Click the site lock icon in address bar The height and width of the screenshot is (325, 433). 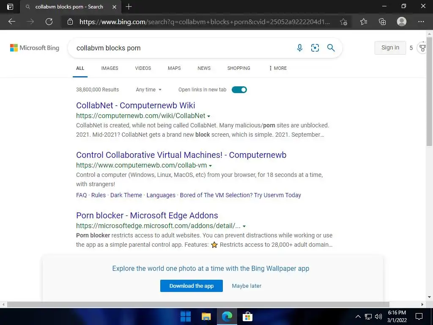coord(70,22)
